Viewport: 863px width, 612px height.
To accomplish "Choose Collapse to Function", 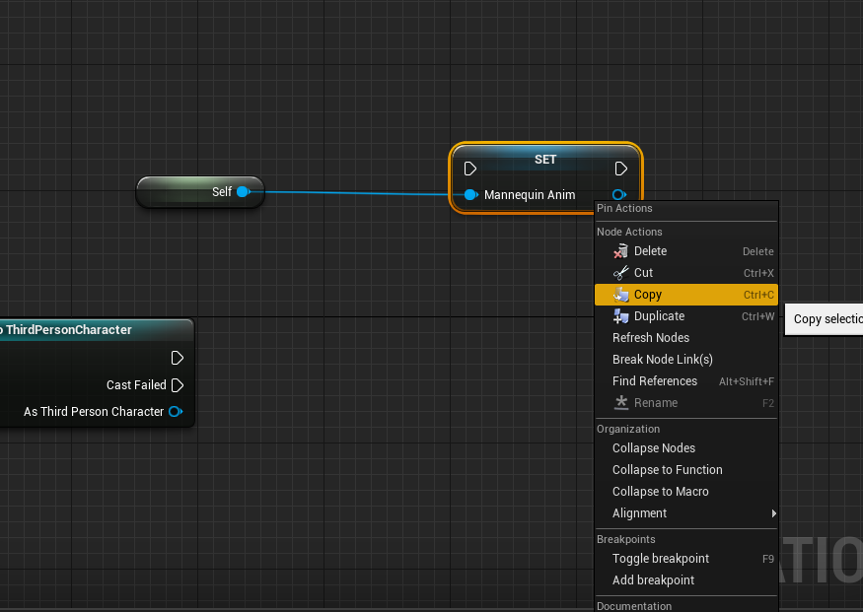I will point(686,469).
